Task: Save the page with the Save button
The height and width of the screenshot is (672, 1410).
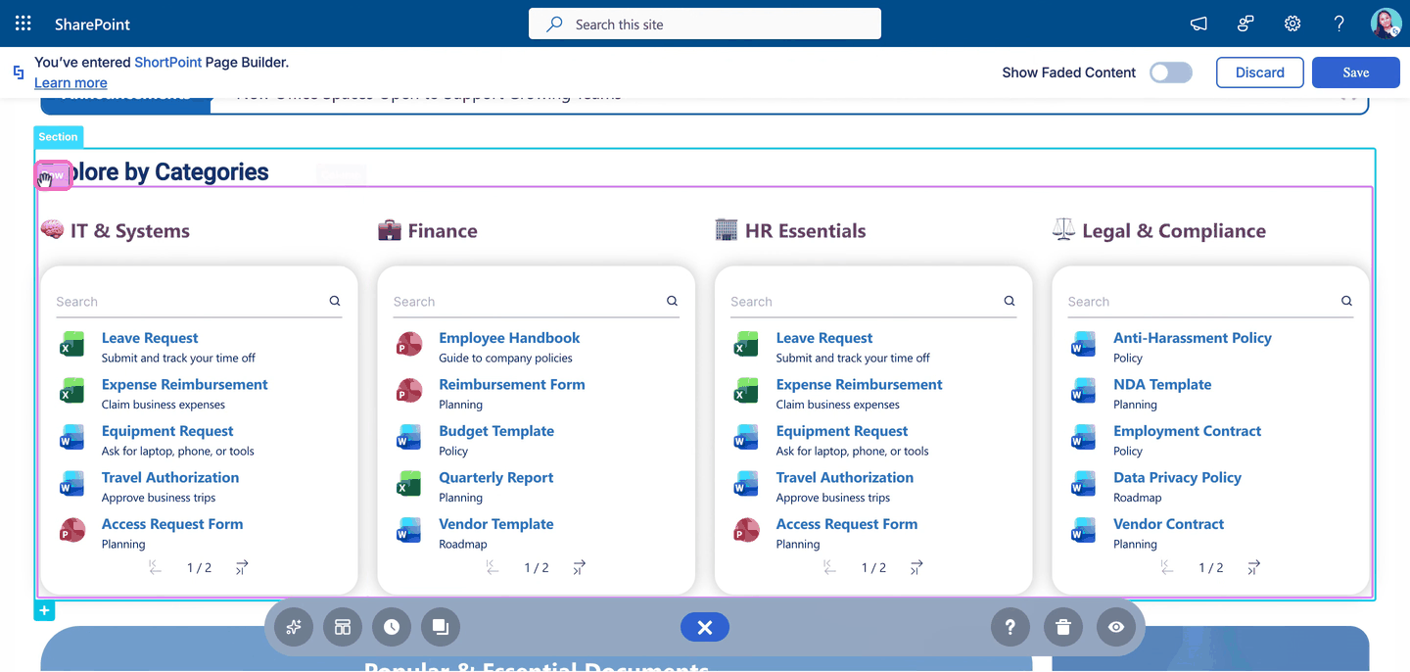Action: pyautogui.click(x=1356, y=72)
